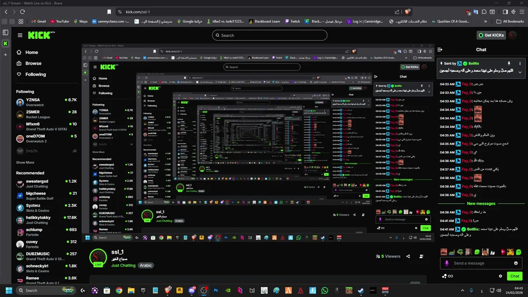528x297 pixels.
Task: Open YZNSA's Overwatch stream
Action: [46, 102]
